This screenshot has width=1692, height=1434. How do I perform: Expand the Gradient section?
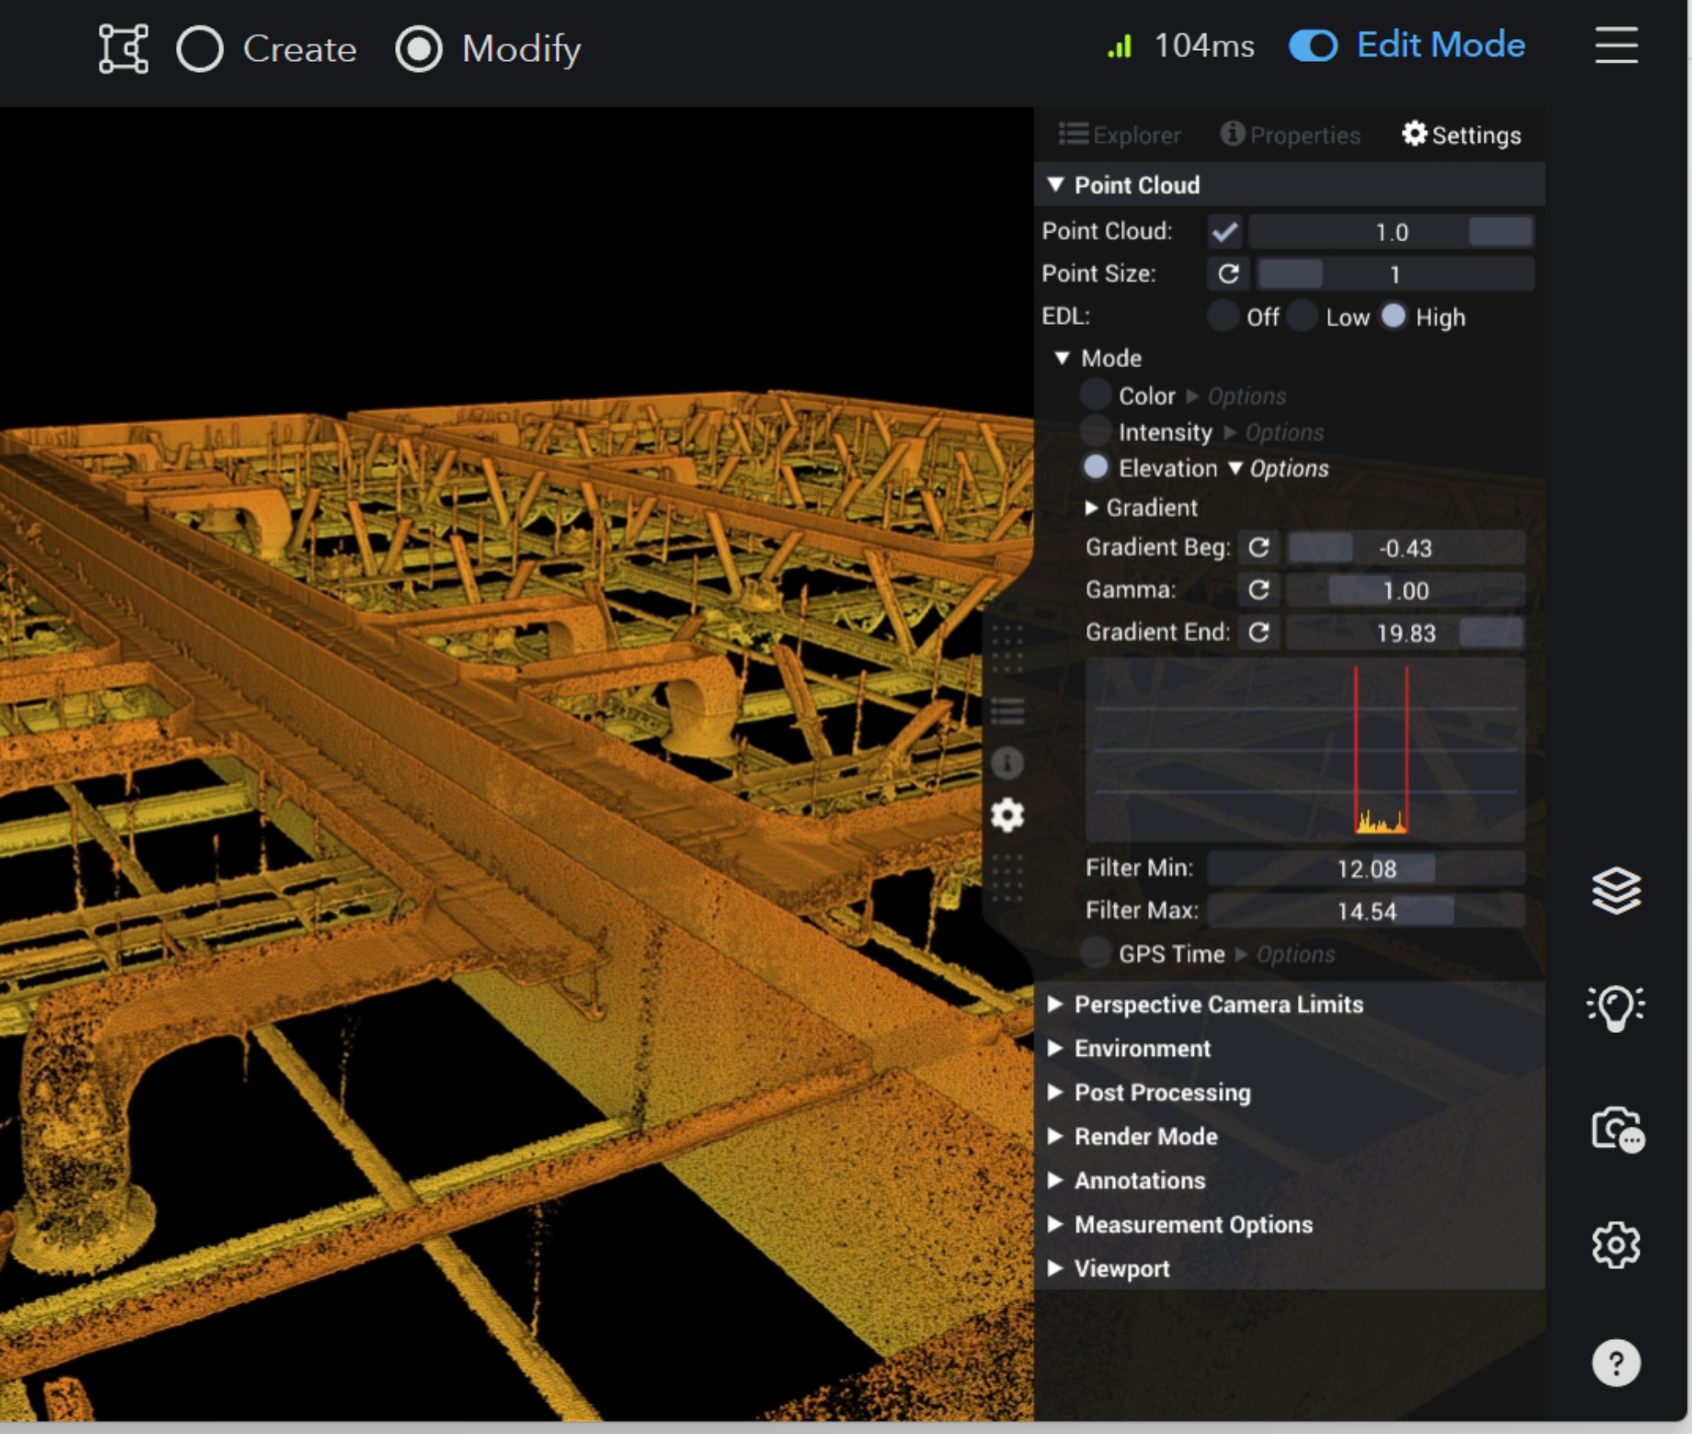pyautogui.click(x=1142, y=508)
